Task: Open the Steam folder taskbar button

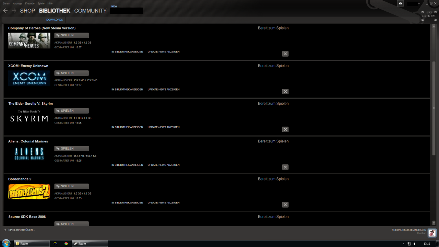Action: tap(32, 244)
